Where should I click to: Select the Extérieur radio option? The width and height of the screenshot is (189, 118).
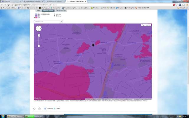pyautogui.click(x=54, y=16)
